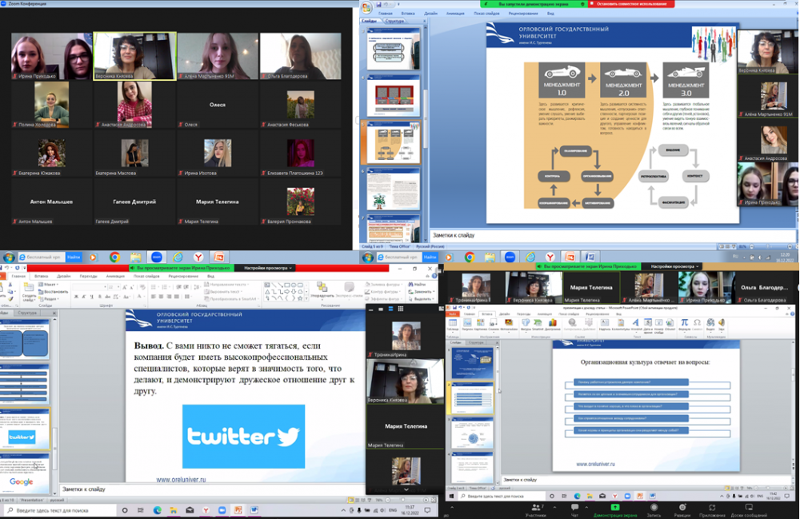
Task: Toggle Демонстрация экрана in Zoom toolbar
Action: click(x=614, y=509)
